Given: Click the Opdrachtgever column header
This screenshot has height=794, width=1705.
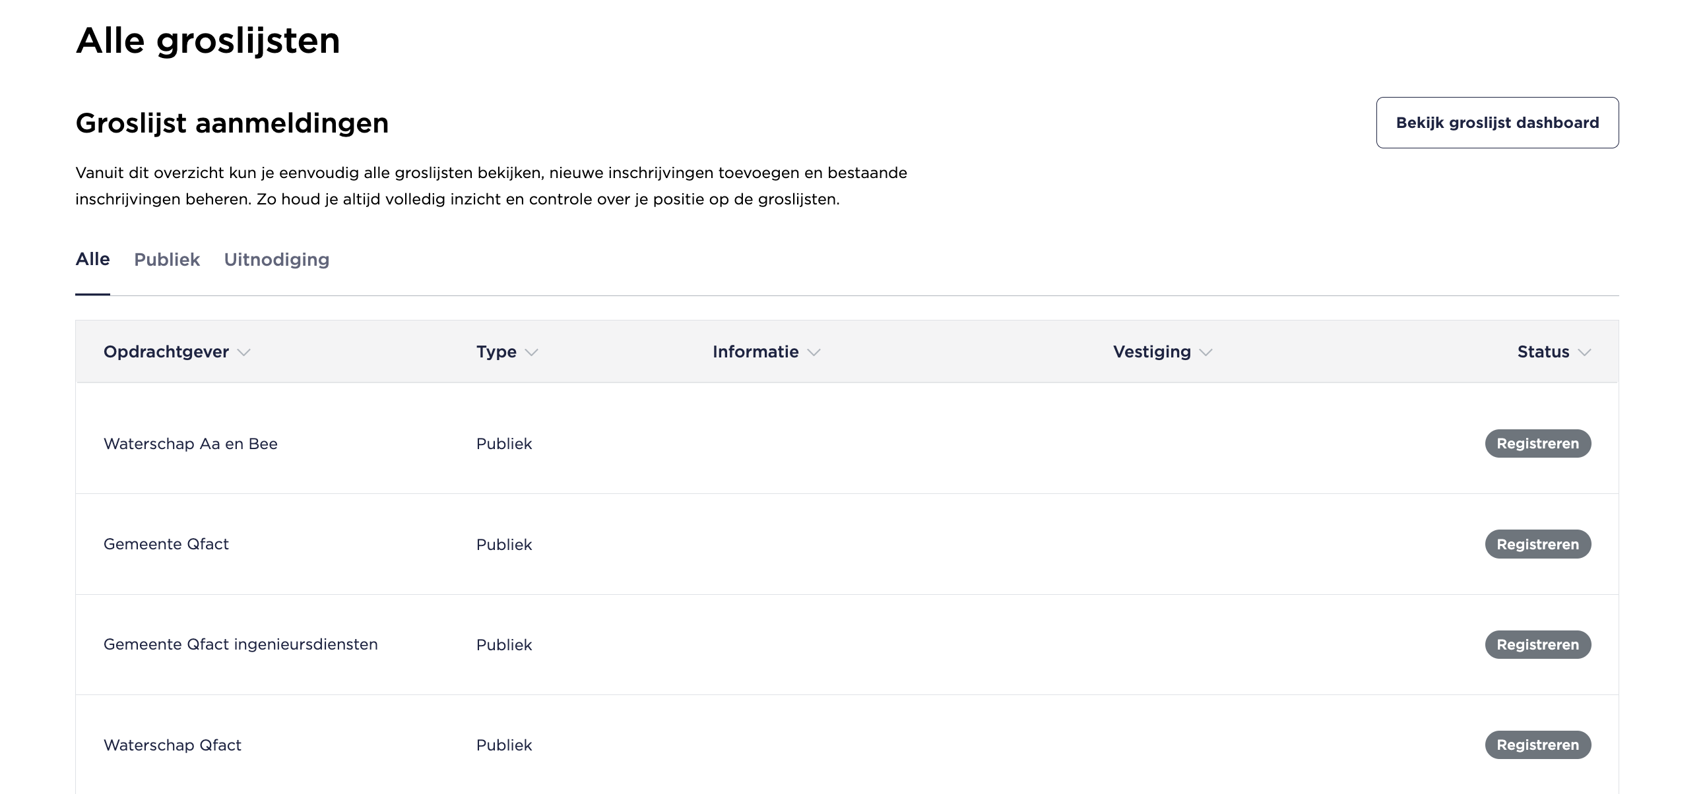Looking at the screenshot, I should (x=166, y=351).
